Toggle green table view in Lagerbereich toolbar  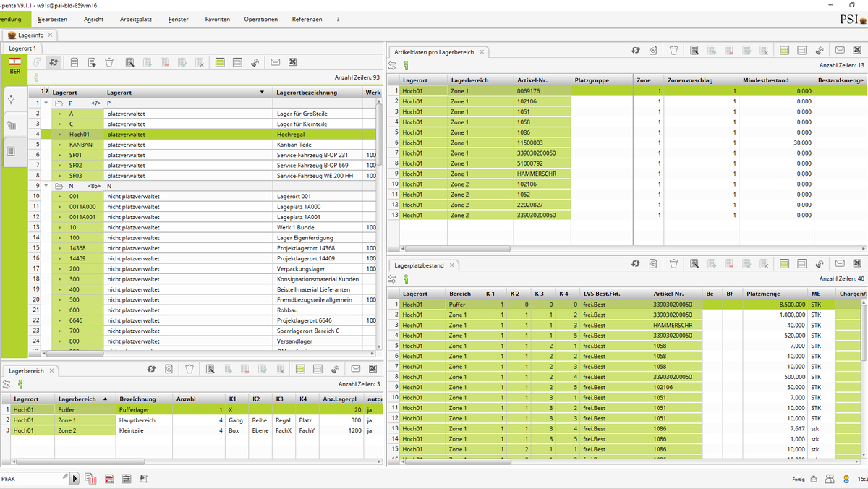pyautogui.click(x=300, y=369)
